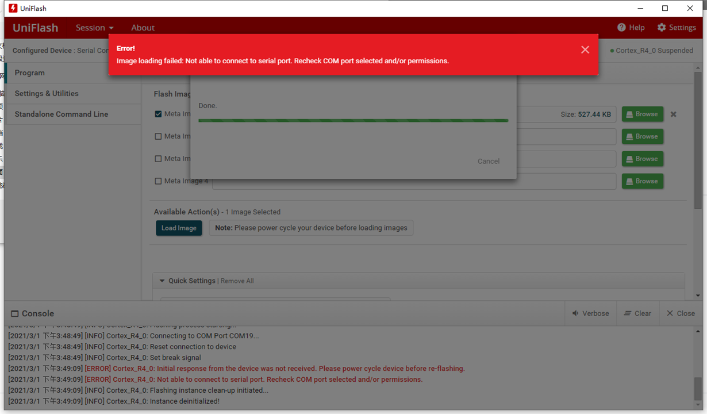Image resolution: width=707 pixels, height=414 pixels.
Task: Click the UniFlash title bar app icon
Action: click(x=13, y=8)
